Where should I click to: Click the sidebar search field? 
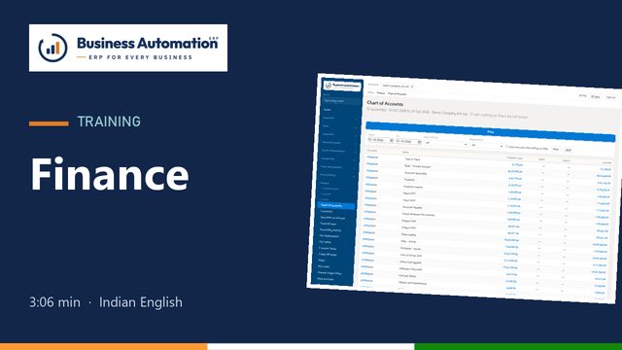pyautogui.click(x=341, y=101)
